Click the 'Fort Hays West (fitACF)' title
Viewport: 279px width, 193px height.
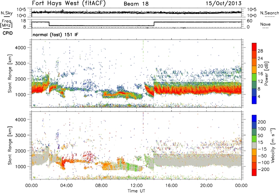click(69, 3)
